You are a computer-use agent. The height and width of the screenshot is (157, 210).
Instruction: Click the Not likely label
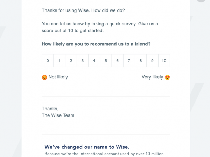click(58, 77)
